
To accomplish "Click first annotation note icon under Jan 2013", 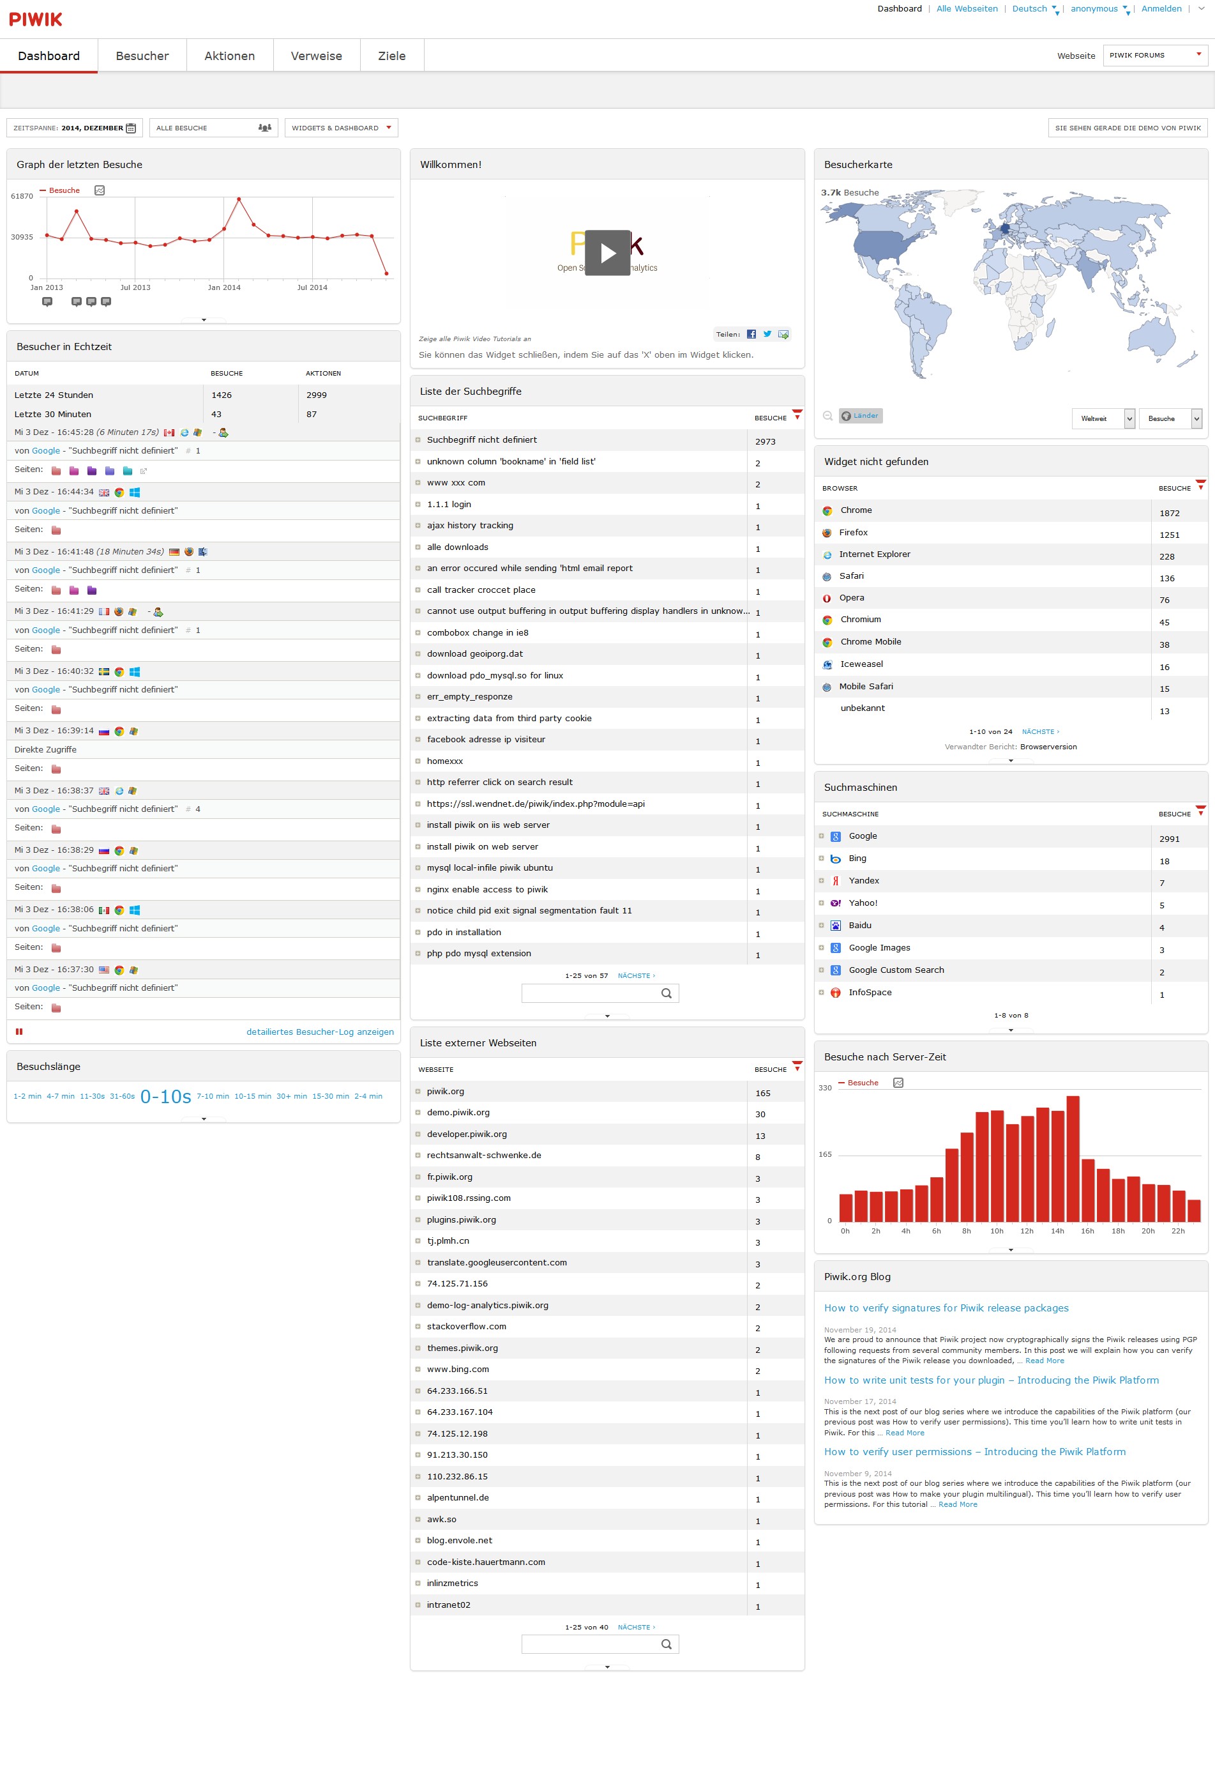I will tap(47, 302).
